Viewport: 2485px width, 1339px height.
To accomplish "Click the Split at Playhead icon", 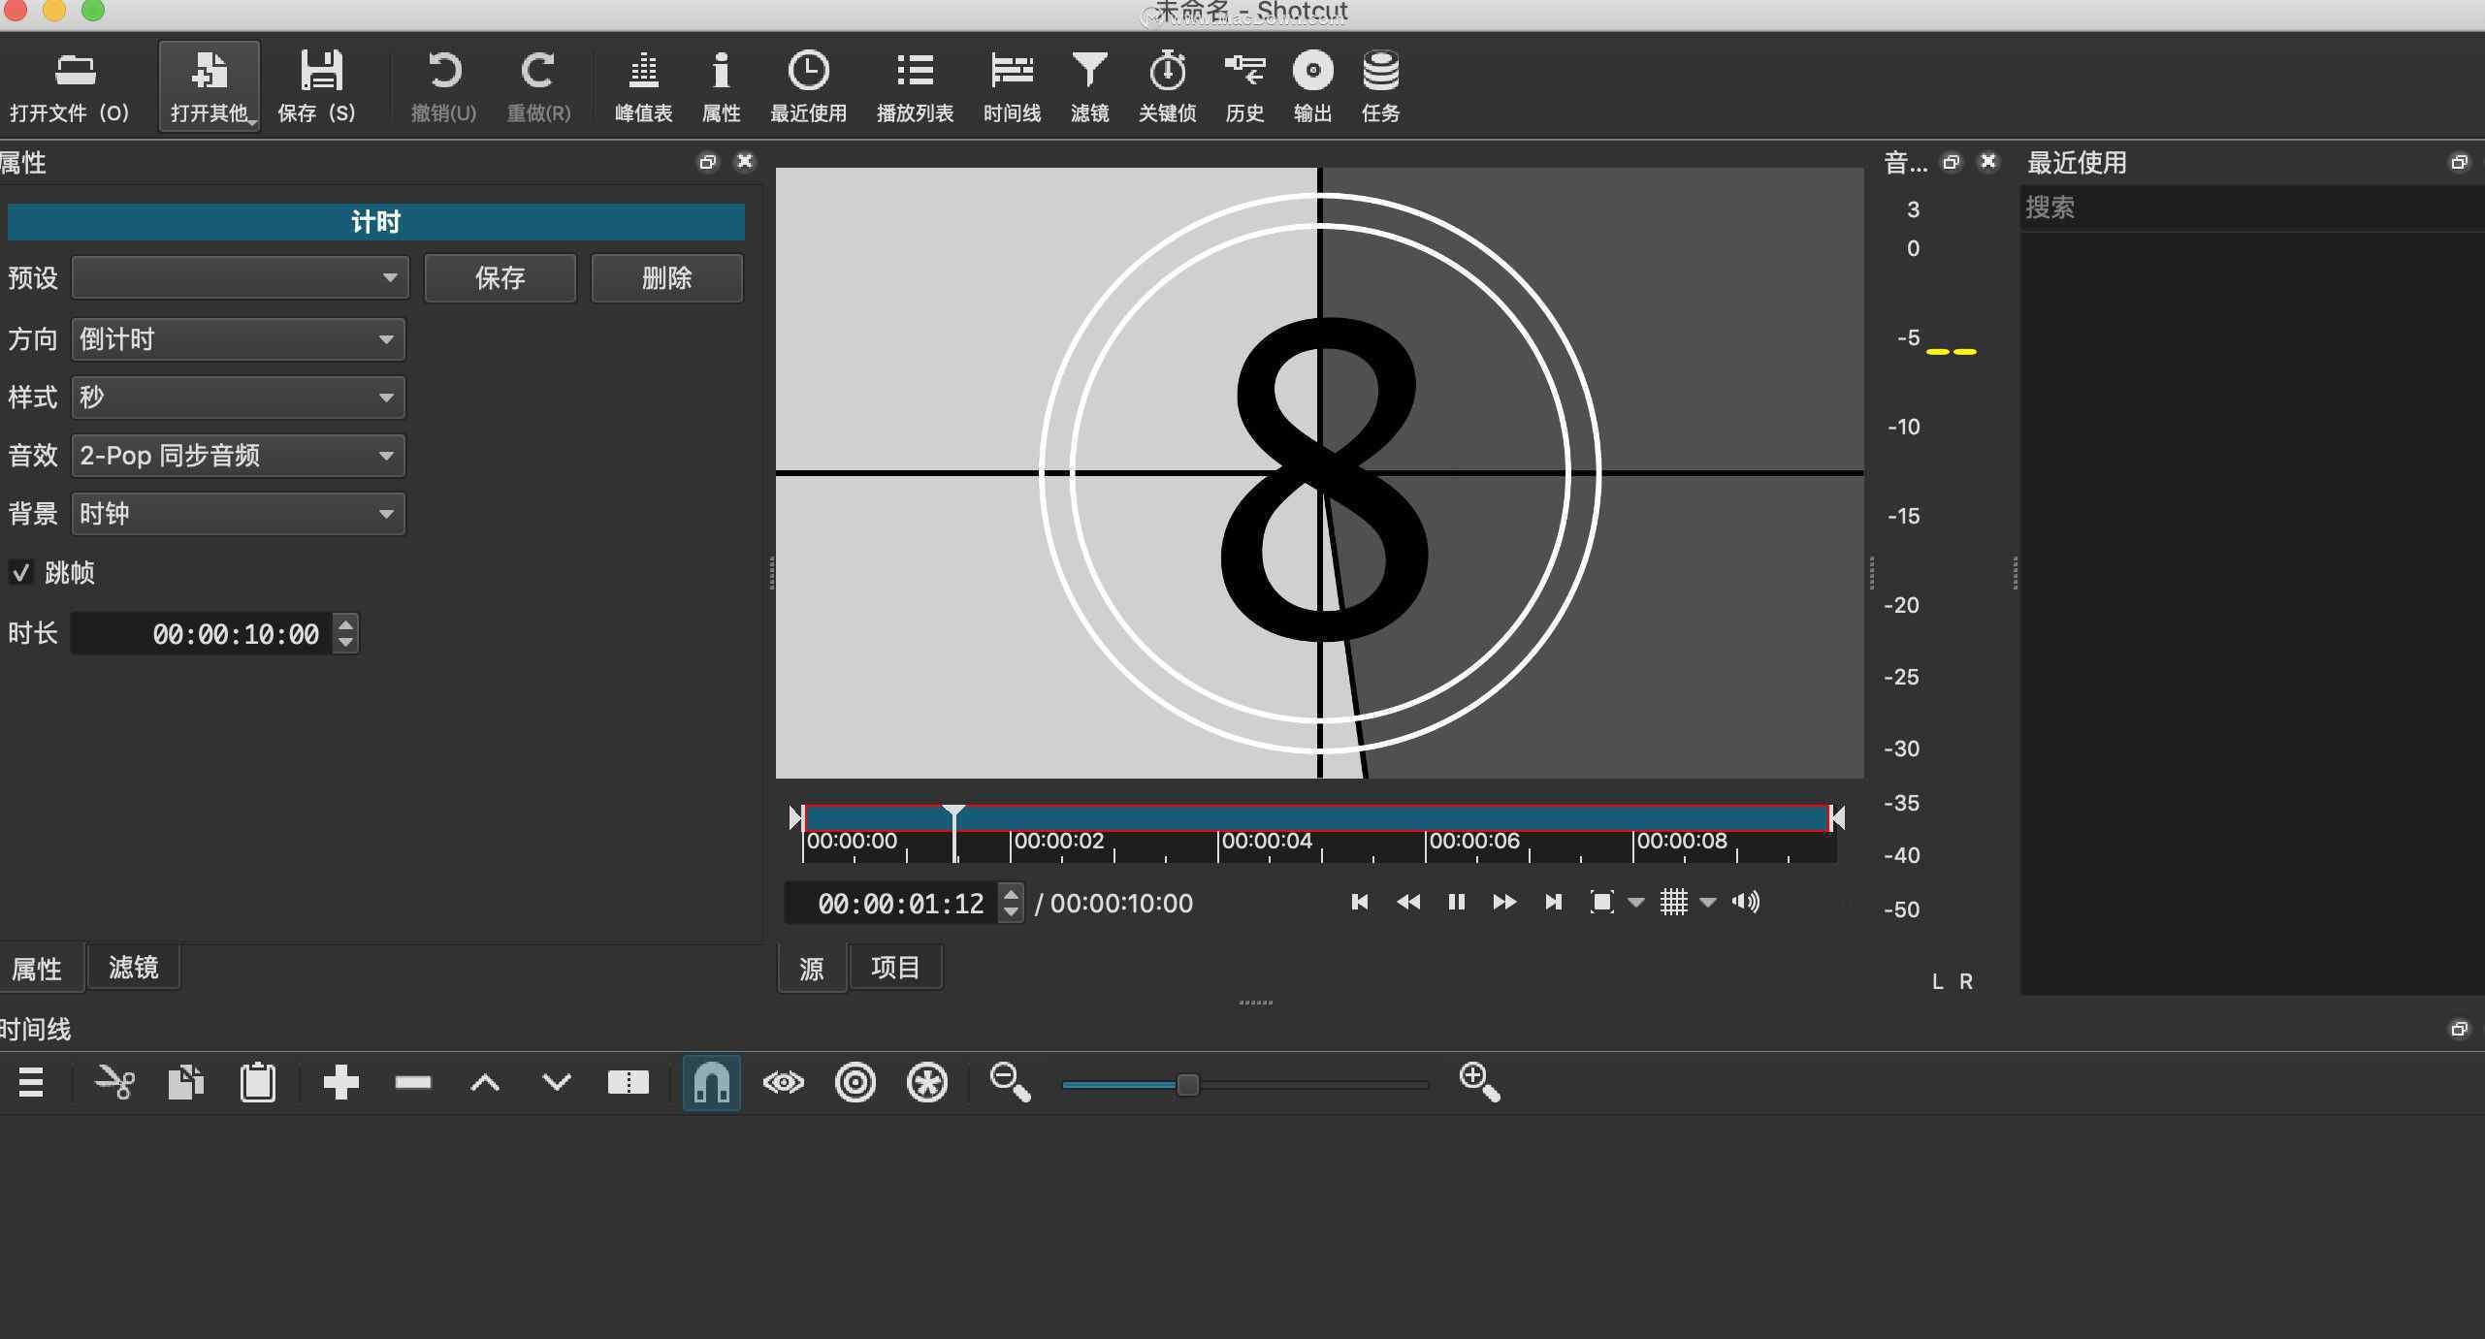I will pos(628,1082).
